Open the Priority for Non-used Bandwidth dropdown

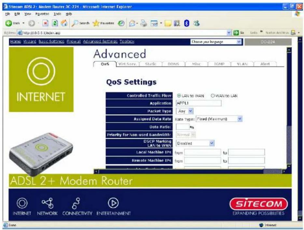(x=186, y=135)
